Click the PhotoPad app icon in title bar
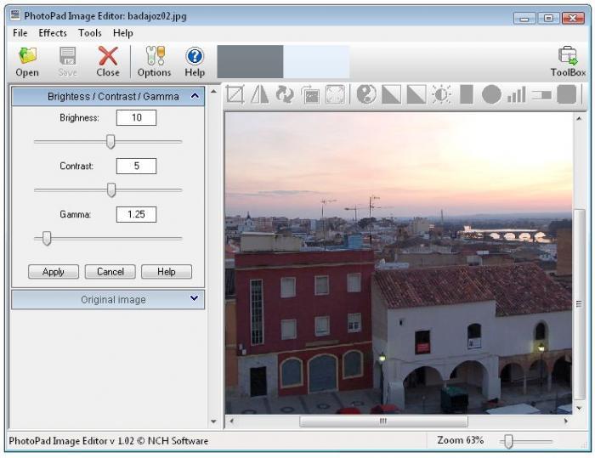Viewport: 595px width, 458px height. 15,15
